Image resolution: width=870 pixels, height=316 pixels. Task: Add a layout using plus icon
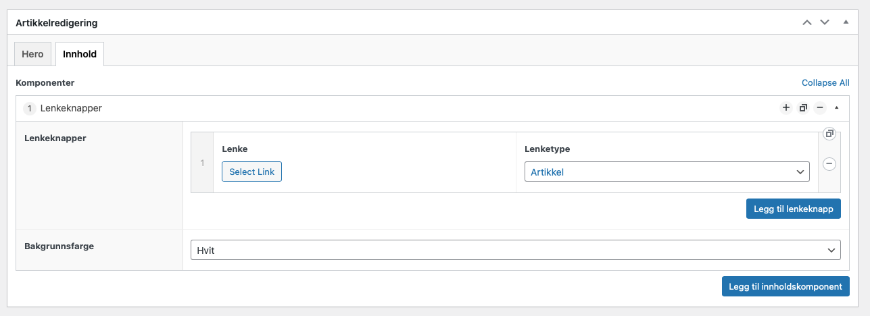tap(786, 108)
